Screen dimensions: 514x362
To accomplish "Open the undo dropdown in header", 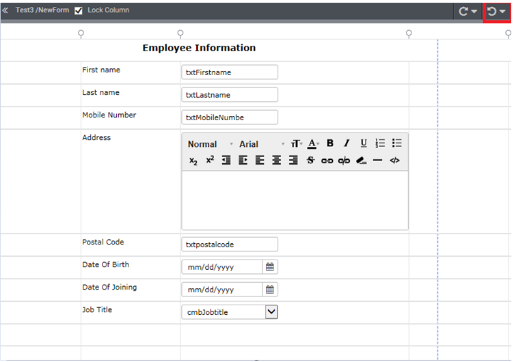I will coord(502,12).
